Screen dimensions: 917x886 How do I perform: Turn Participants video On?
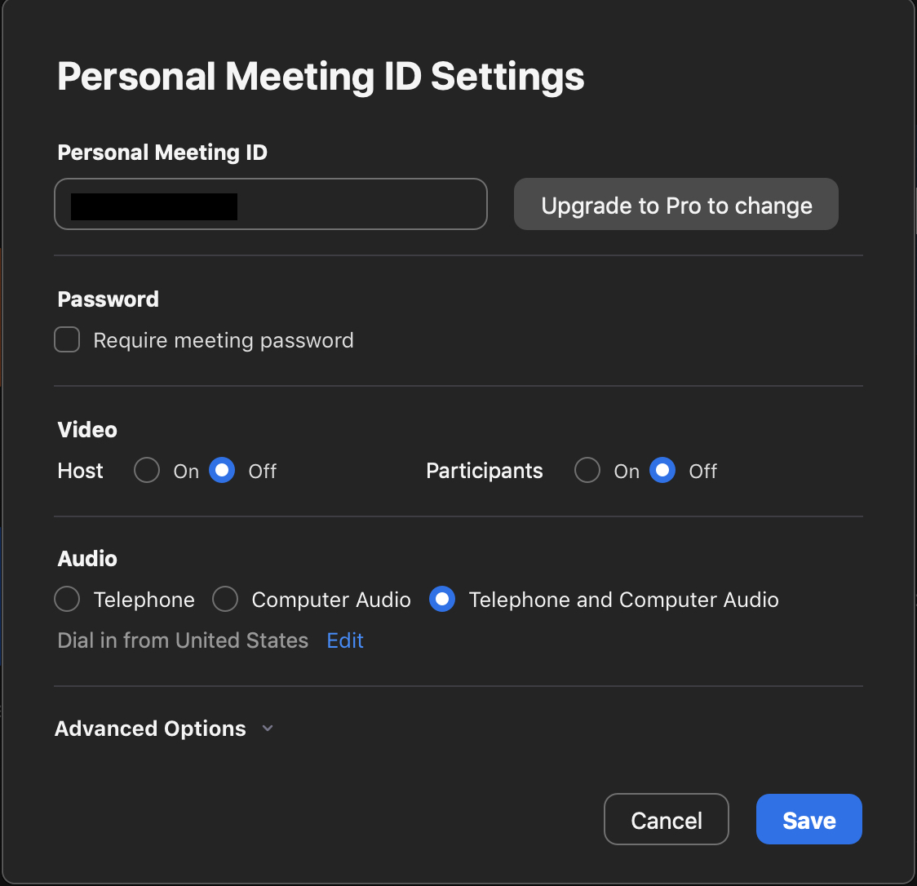click(x=587, y=471)
